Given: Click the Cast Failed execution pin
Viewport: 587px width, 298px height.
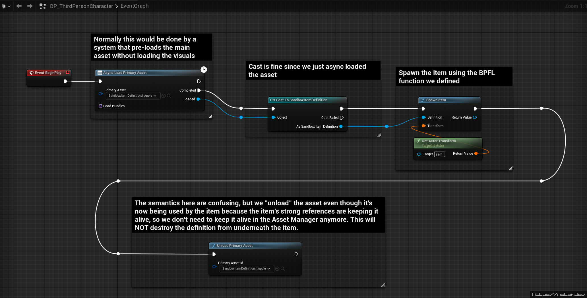Looking at the screenshot, I should point(342,118).
